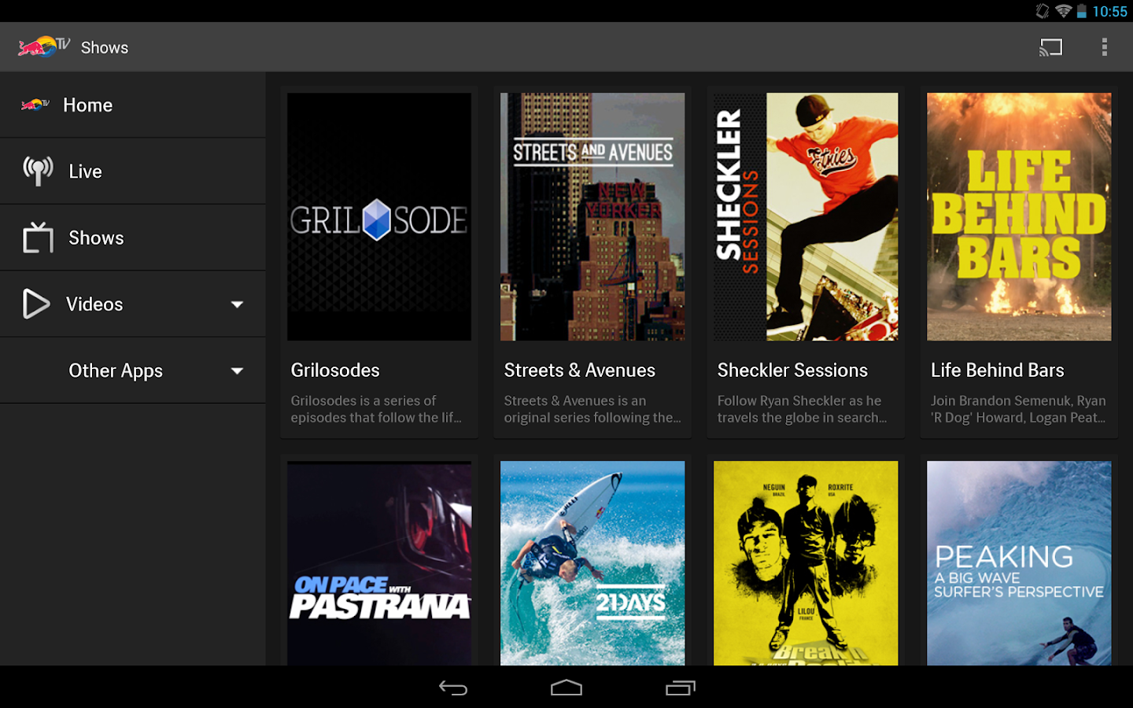This screenshot has width=1133, height=708.
Task: Click the Videos play triangle icon
Action: click(36, 304)
